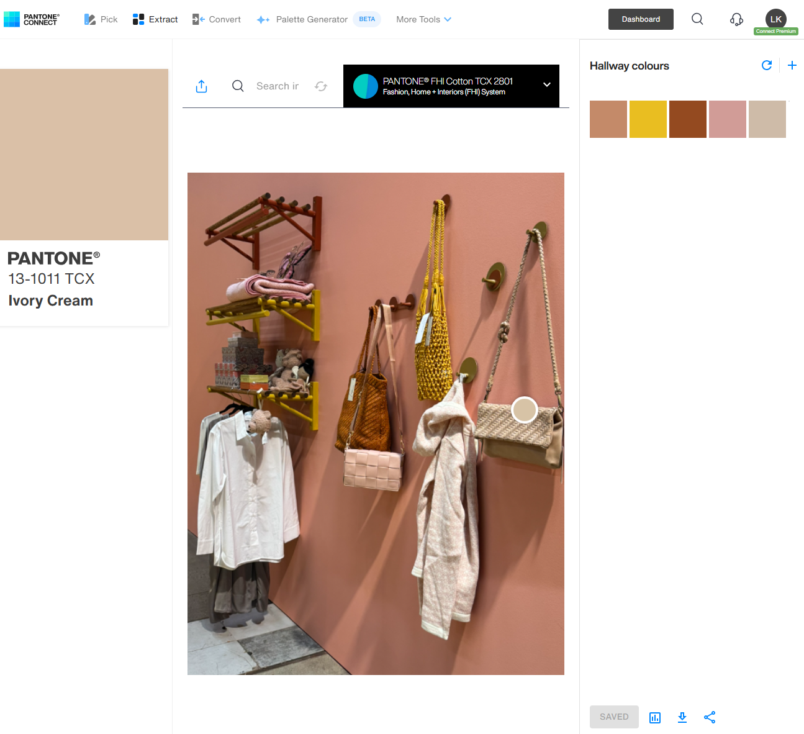Open the support headset icon

(736, 19)
